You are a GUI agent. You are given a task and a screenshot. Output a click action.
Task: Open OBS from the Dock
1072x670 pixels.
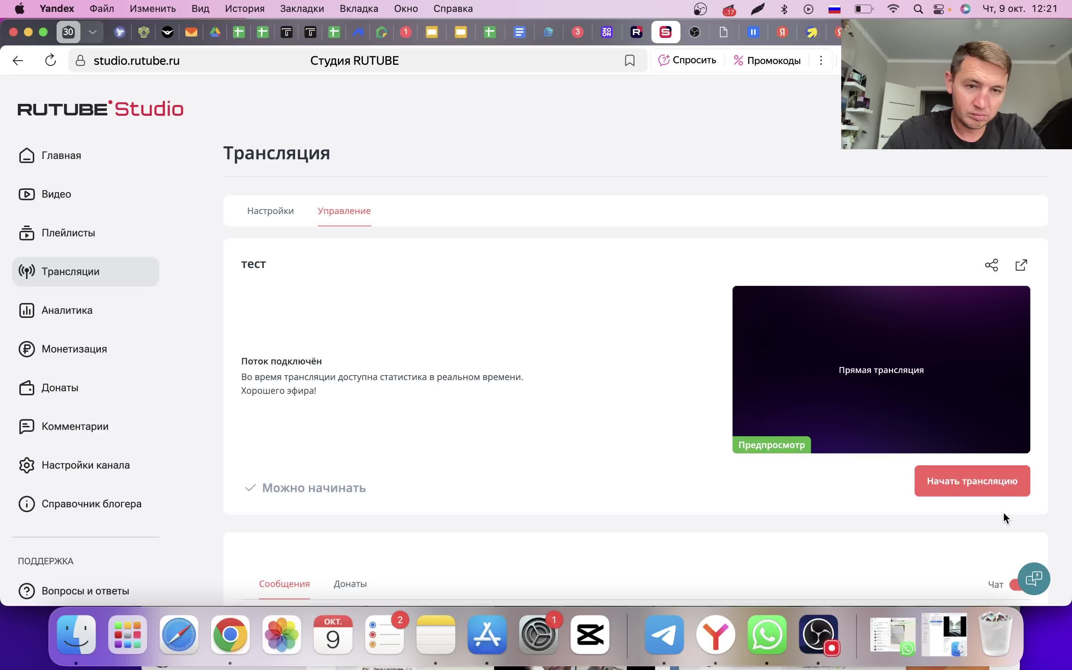[x=818, y=634]
